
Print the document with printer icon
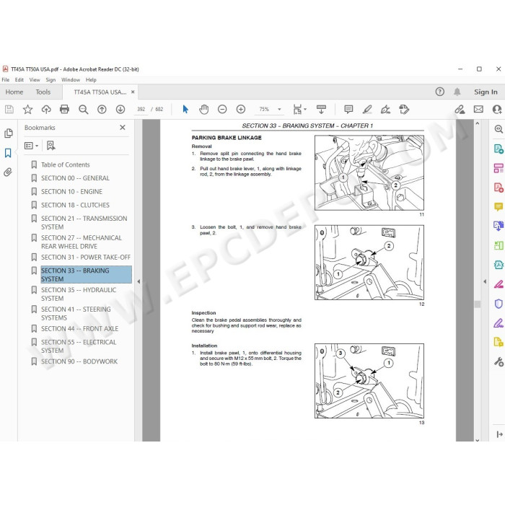pyautogui.click(x=64, y=110)
